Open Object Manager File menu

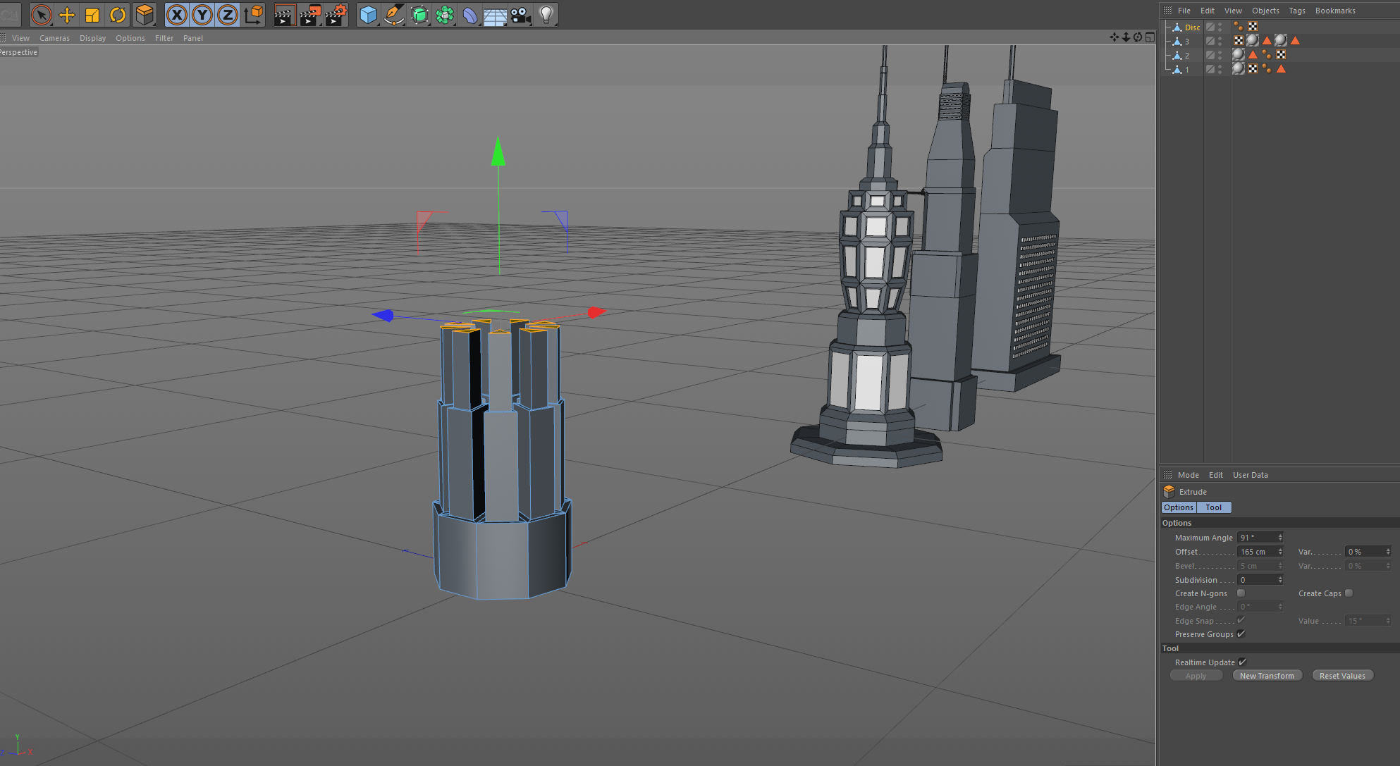(x=1184, y=11)
